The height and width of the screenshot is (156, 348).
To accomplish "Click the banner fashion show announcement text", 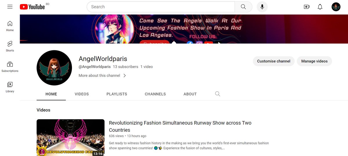I will pos(190,28).
